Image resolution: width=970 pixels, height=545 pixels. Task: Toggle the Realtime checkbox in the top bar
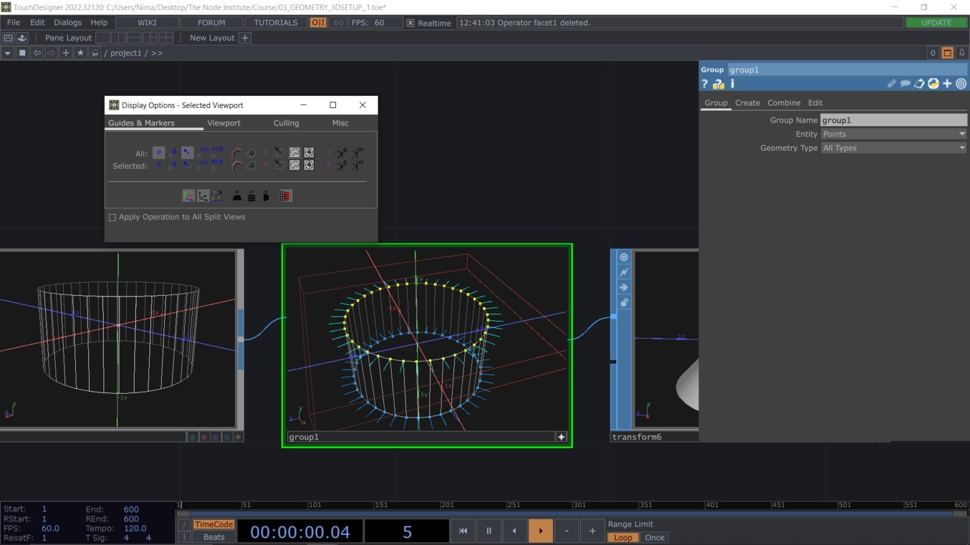(x=410, y=22)
